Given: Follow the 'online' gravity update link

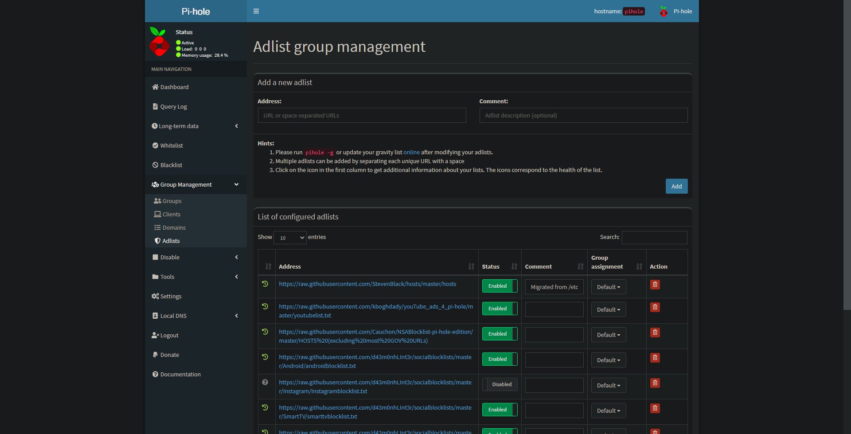Looking at the screenshot, I should [x=411, y=152].
